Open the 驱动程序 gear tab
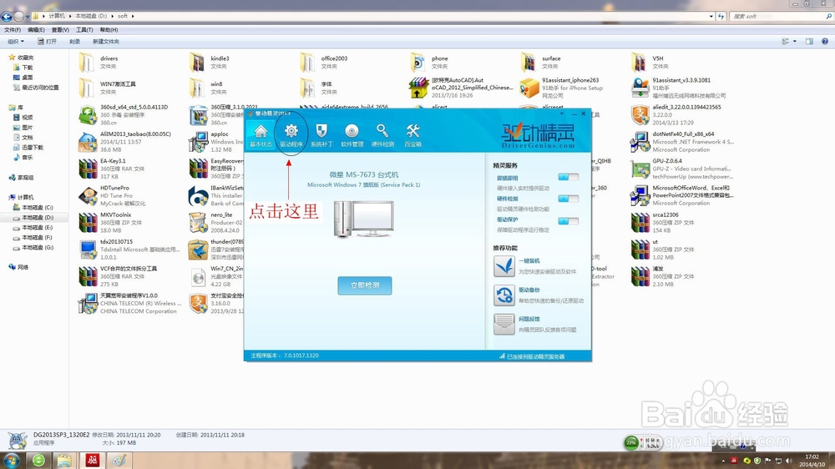The width and height of the screenshot is (835, 469). [291, 136]
